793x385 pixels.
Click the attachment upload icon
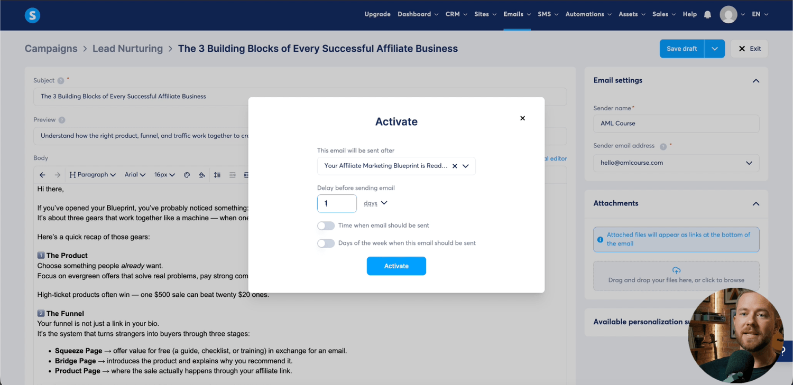676,270
